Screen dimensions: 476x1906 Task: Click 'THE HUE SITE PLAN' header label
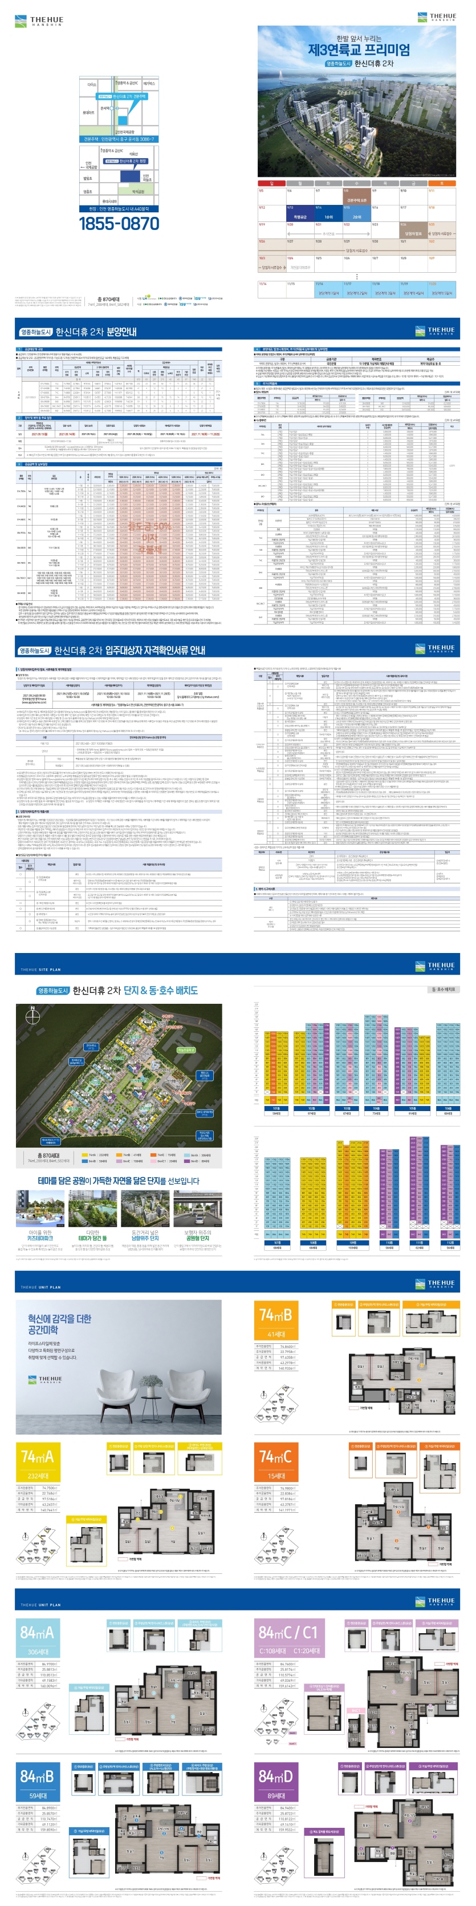coord(40,970)
